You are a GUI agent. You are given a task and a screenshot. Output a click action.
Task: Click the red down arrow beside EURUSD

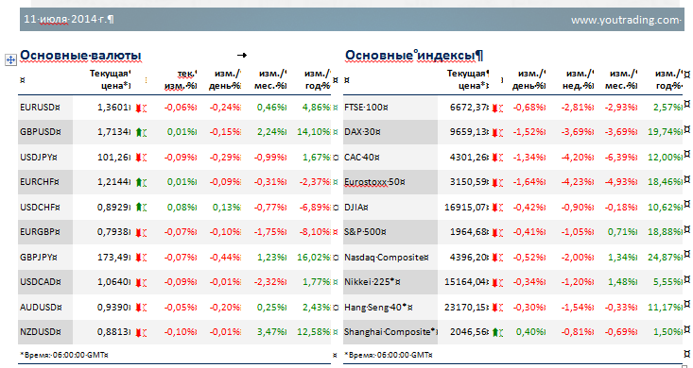tap(138, 108)
